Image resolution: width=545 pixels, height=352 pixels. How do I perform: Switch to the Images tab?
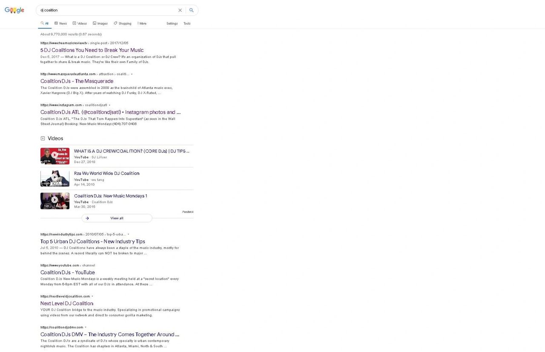(100, 23)
